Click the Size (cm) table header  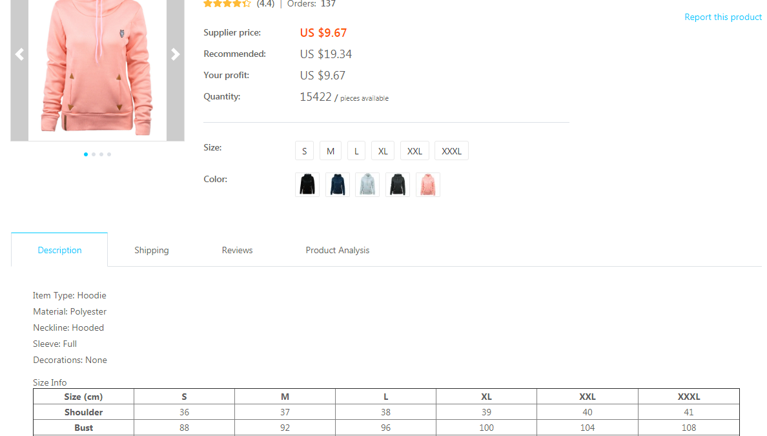[x=84, y=397]
